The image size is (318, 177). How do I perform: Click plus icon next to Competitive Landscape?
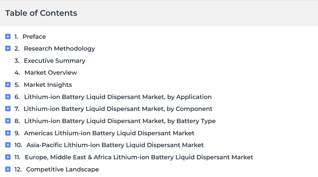coord(8,169)
